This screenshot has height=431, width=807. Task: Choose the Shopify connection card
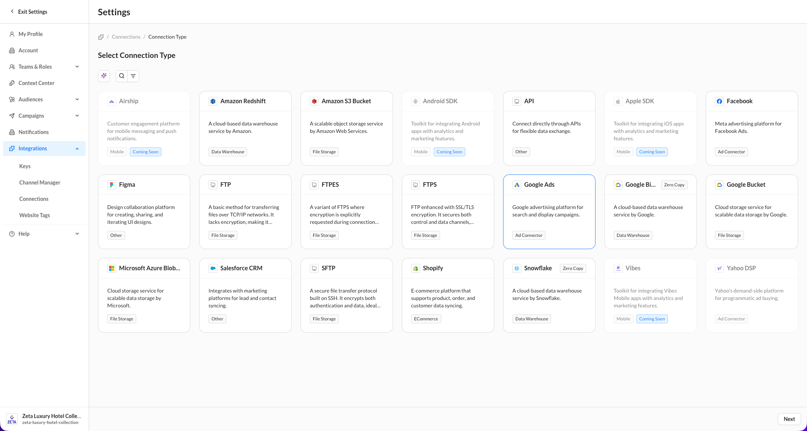[448, 296]
